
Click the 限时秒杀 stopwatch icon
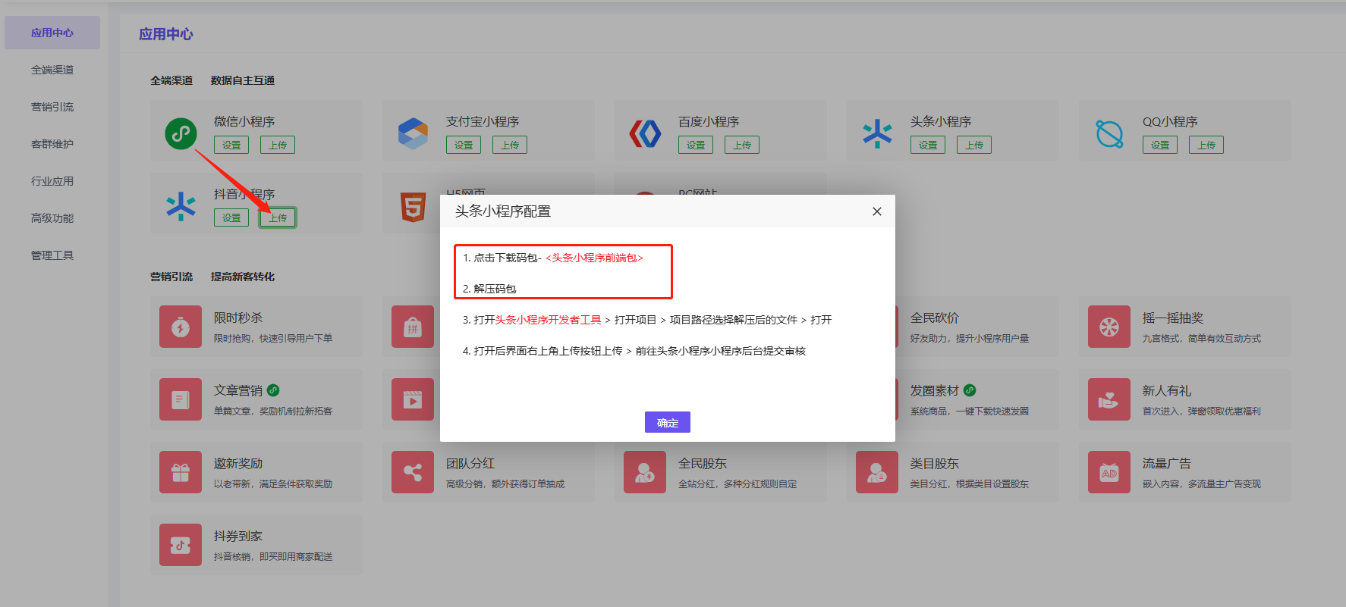[x=181, y=327]
